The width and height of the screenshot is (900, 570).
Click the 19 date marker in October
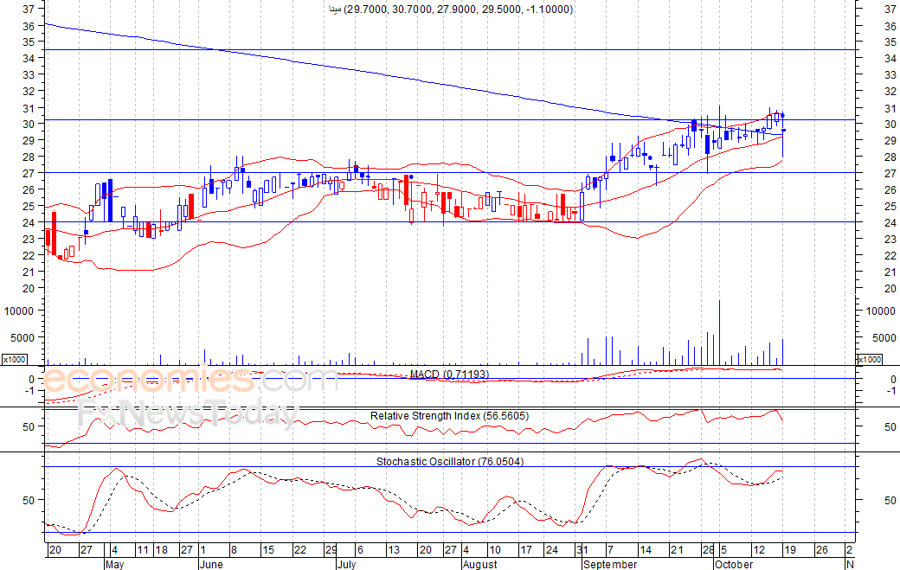(x=789, y=550)
